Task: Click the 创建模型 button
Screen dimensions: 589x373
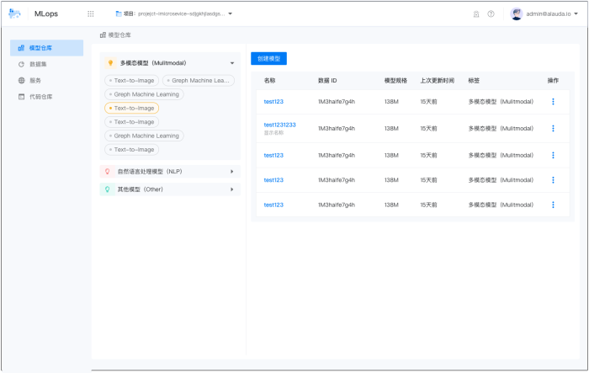Action: tap(268, 58)
